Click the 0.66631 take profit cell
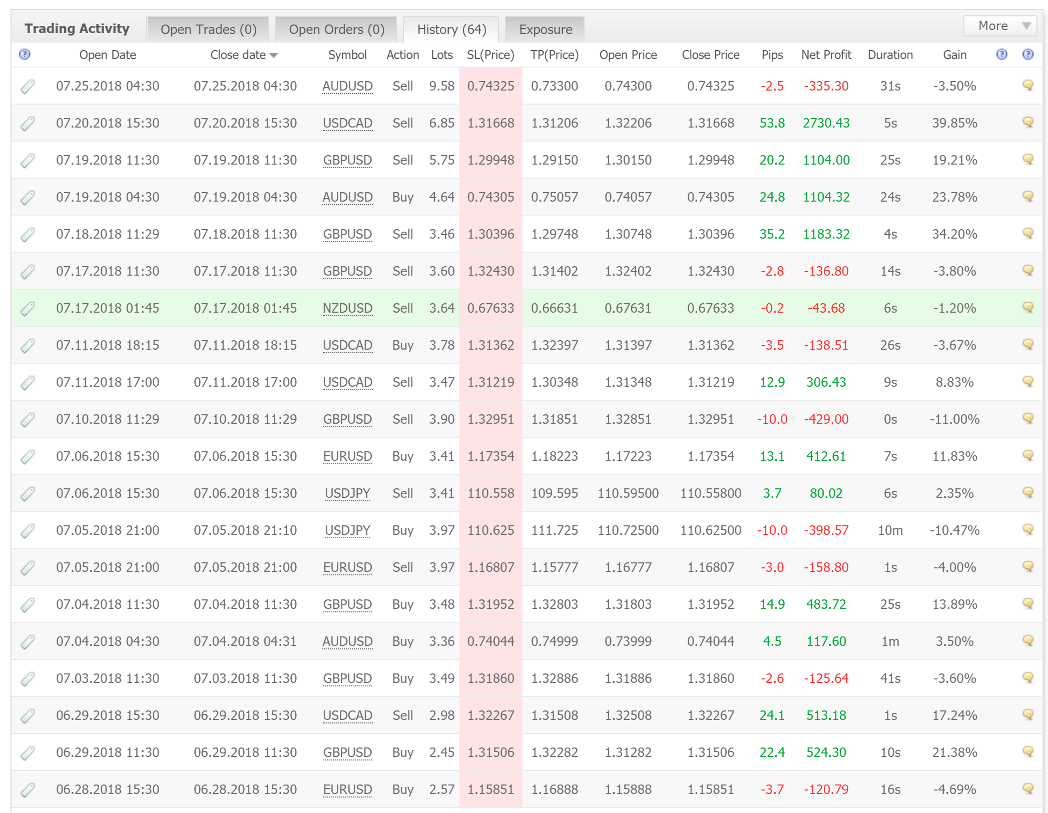 pos(555,308)
